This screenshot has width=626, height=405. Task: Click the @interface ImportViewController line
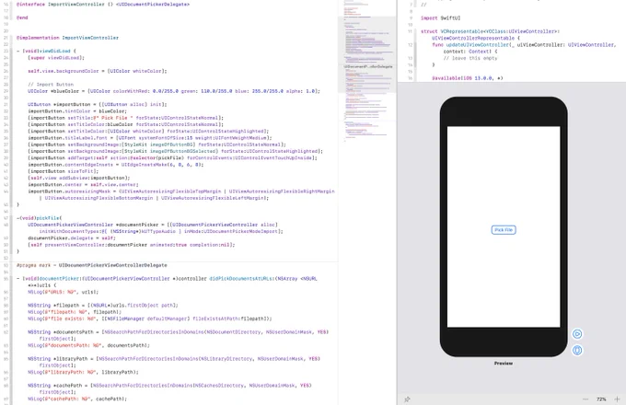pos(103,5)
